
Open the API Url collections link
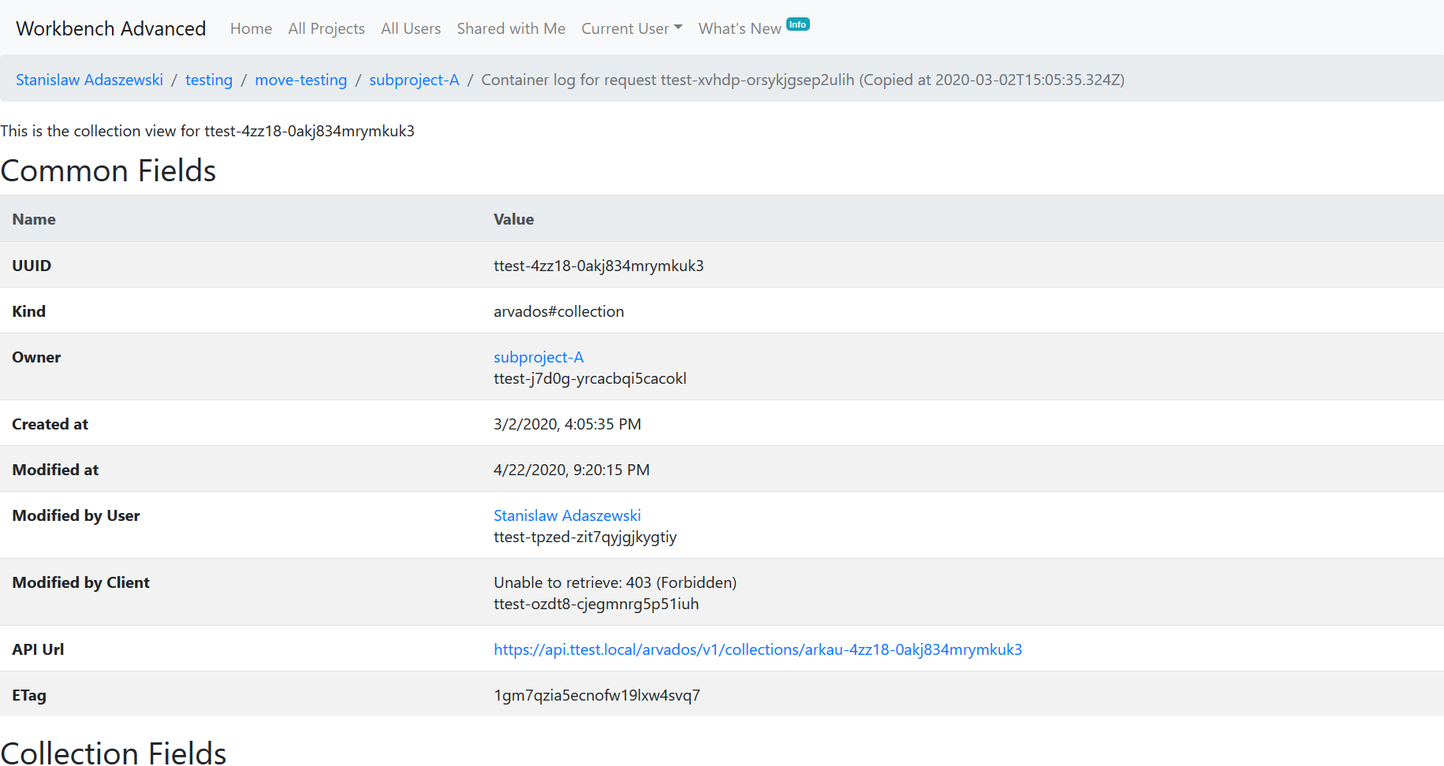click(x=758, y=649)
